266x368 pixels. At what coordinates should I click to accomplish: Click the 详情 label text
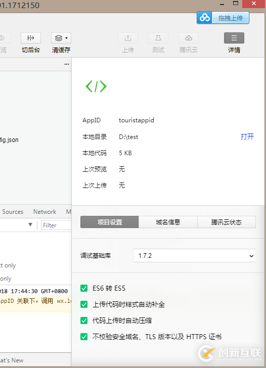[x=234, y=50]
